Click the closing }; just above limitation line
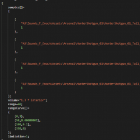The width and height of the screenshot is (140, 140). 9,133
